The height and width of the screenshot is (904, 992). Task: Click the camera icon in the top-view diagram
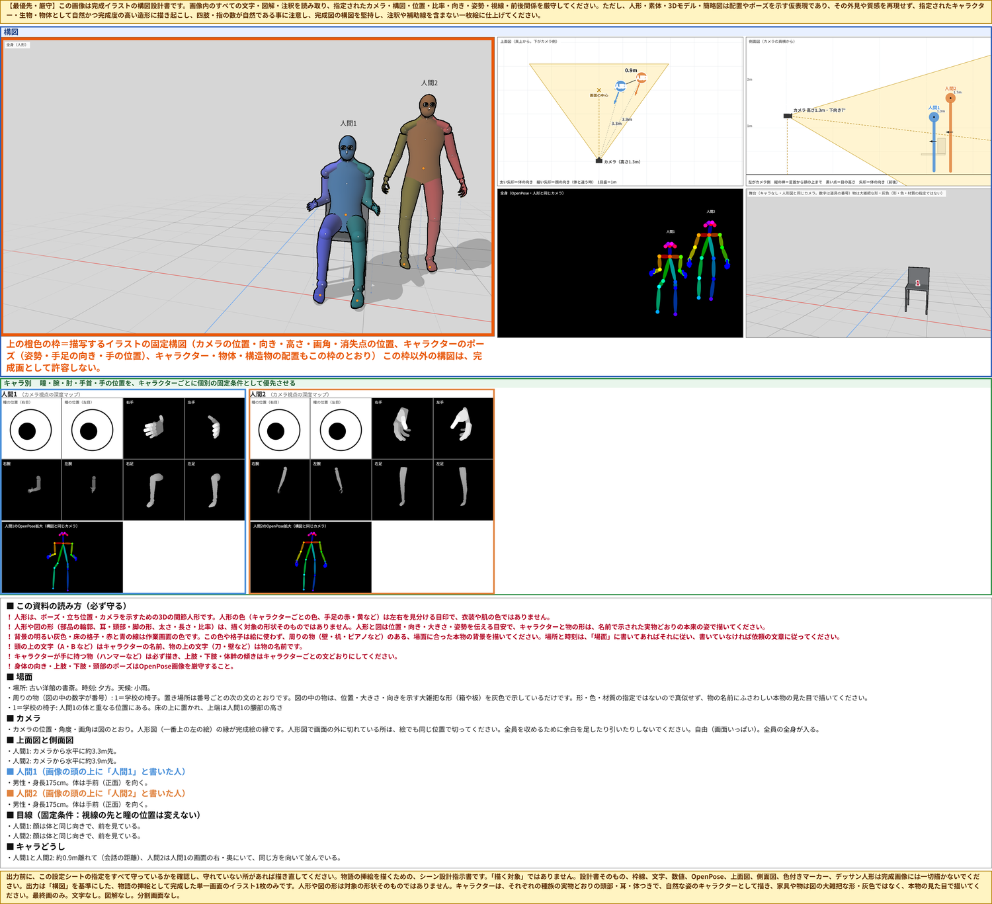pyautogui.click(x=599, y=161)
